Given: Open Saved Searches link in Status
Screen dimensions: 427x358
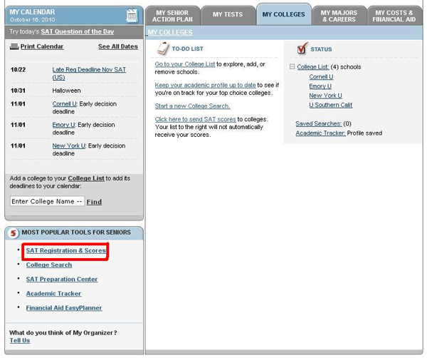Looking at the screenshot, I should [x=319, y=124].
